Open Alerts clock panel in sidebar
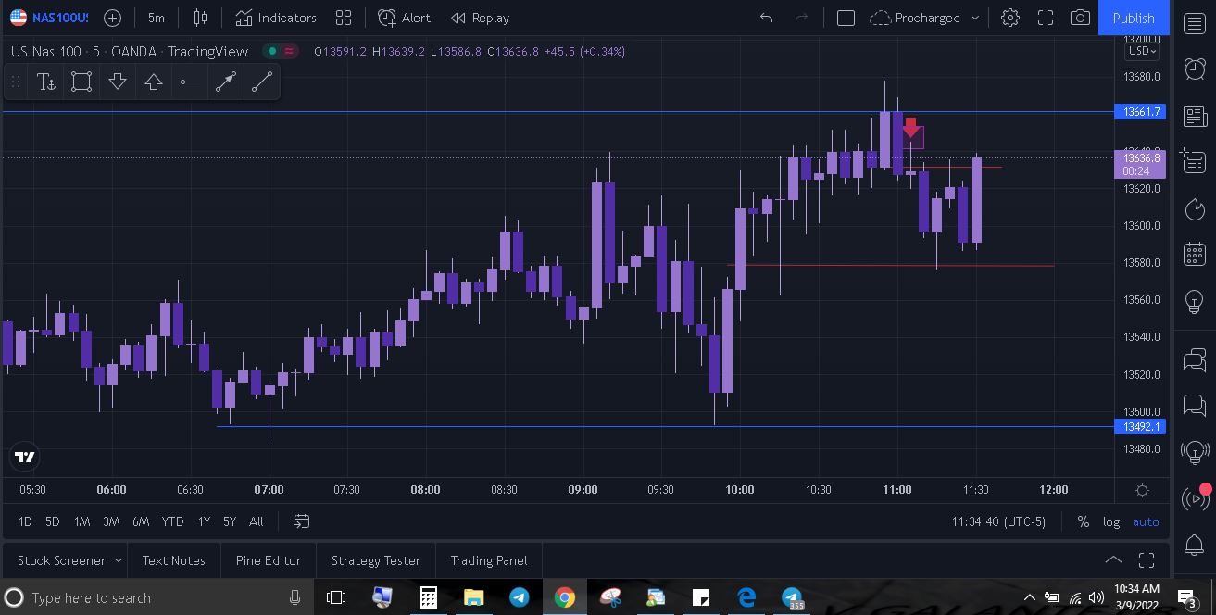This screenshot has width=1216, height=615. 1195,69
